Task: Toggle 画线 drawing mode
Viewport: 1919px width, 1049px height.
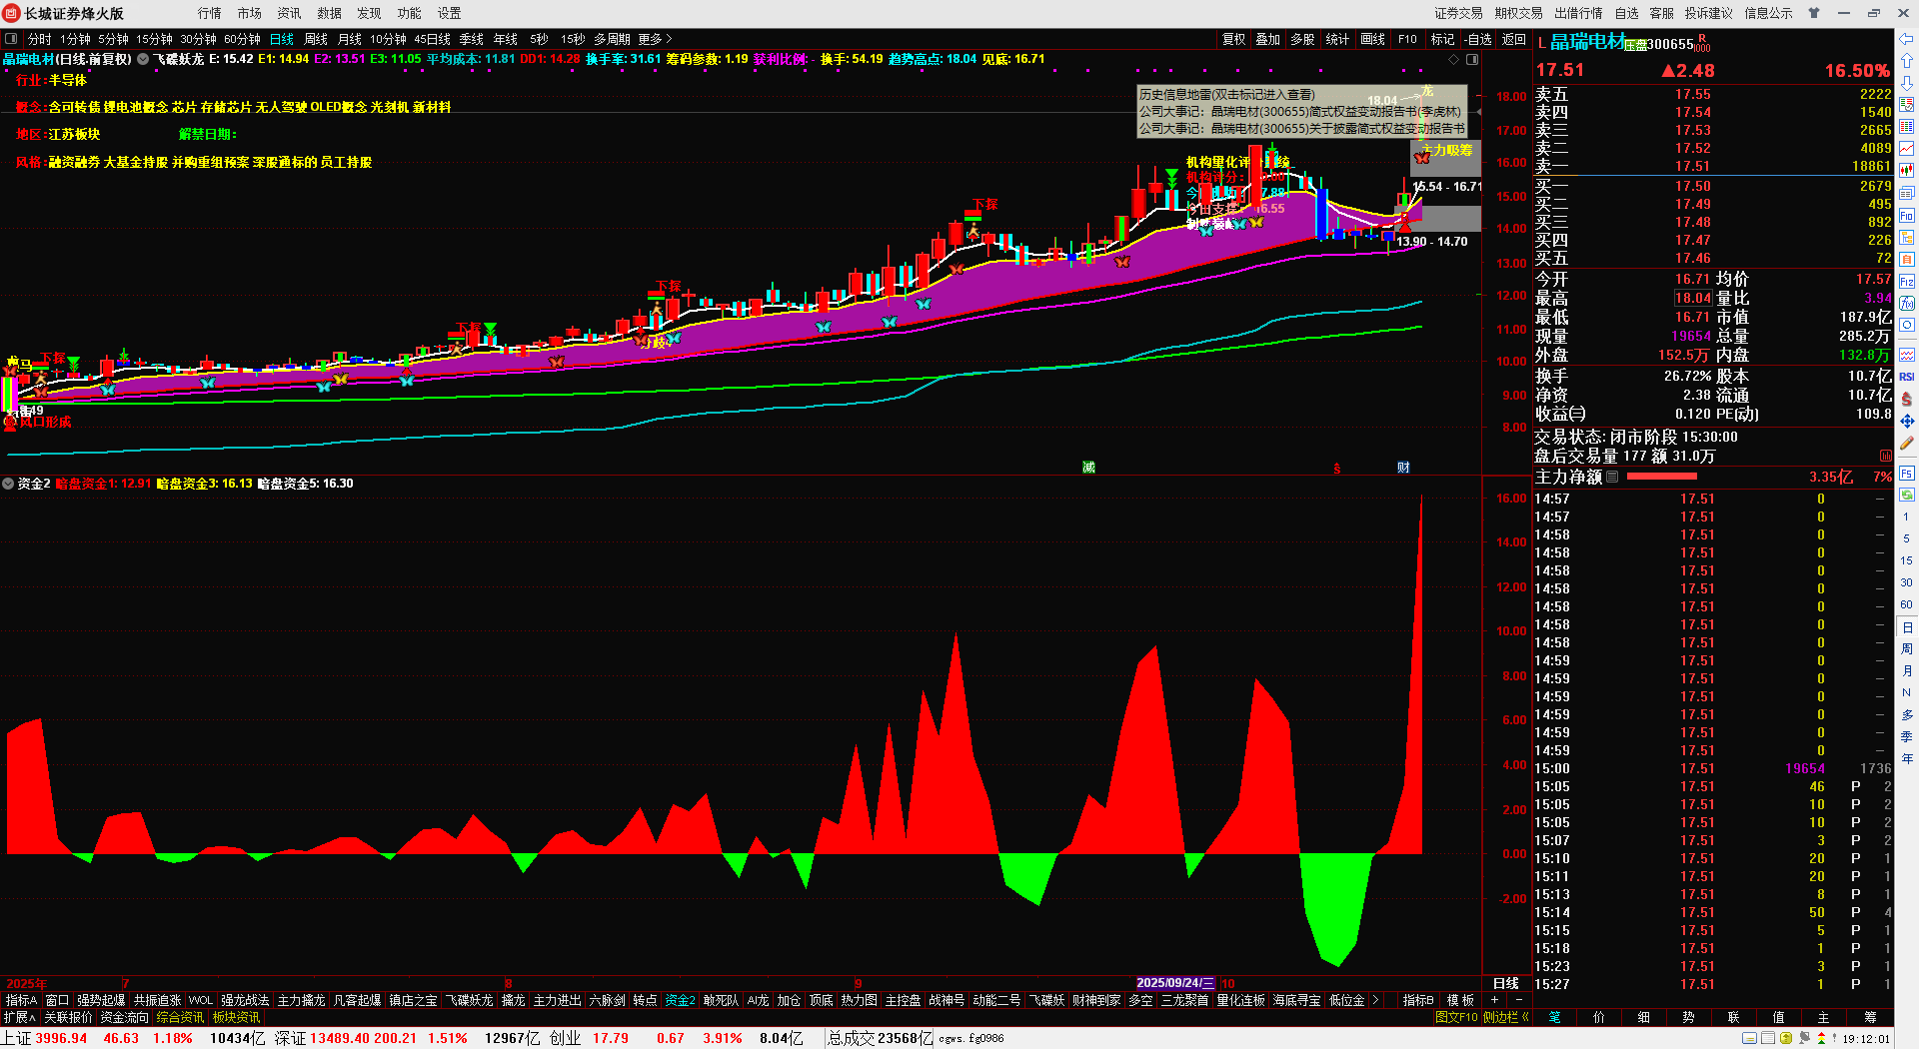Action: 1373,39
